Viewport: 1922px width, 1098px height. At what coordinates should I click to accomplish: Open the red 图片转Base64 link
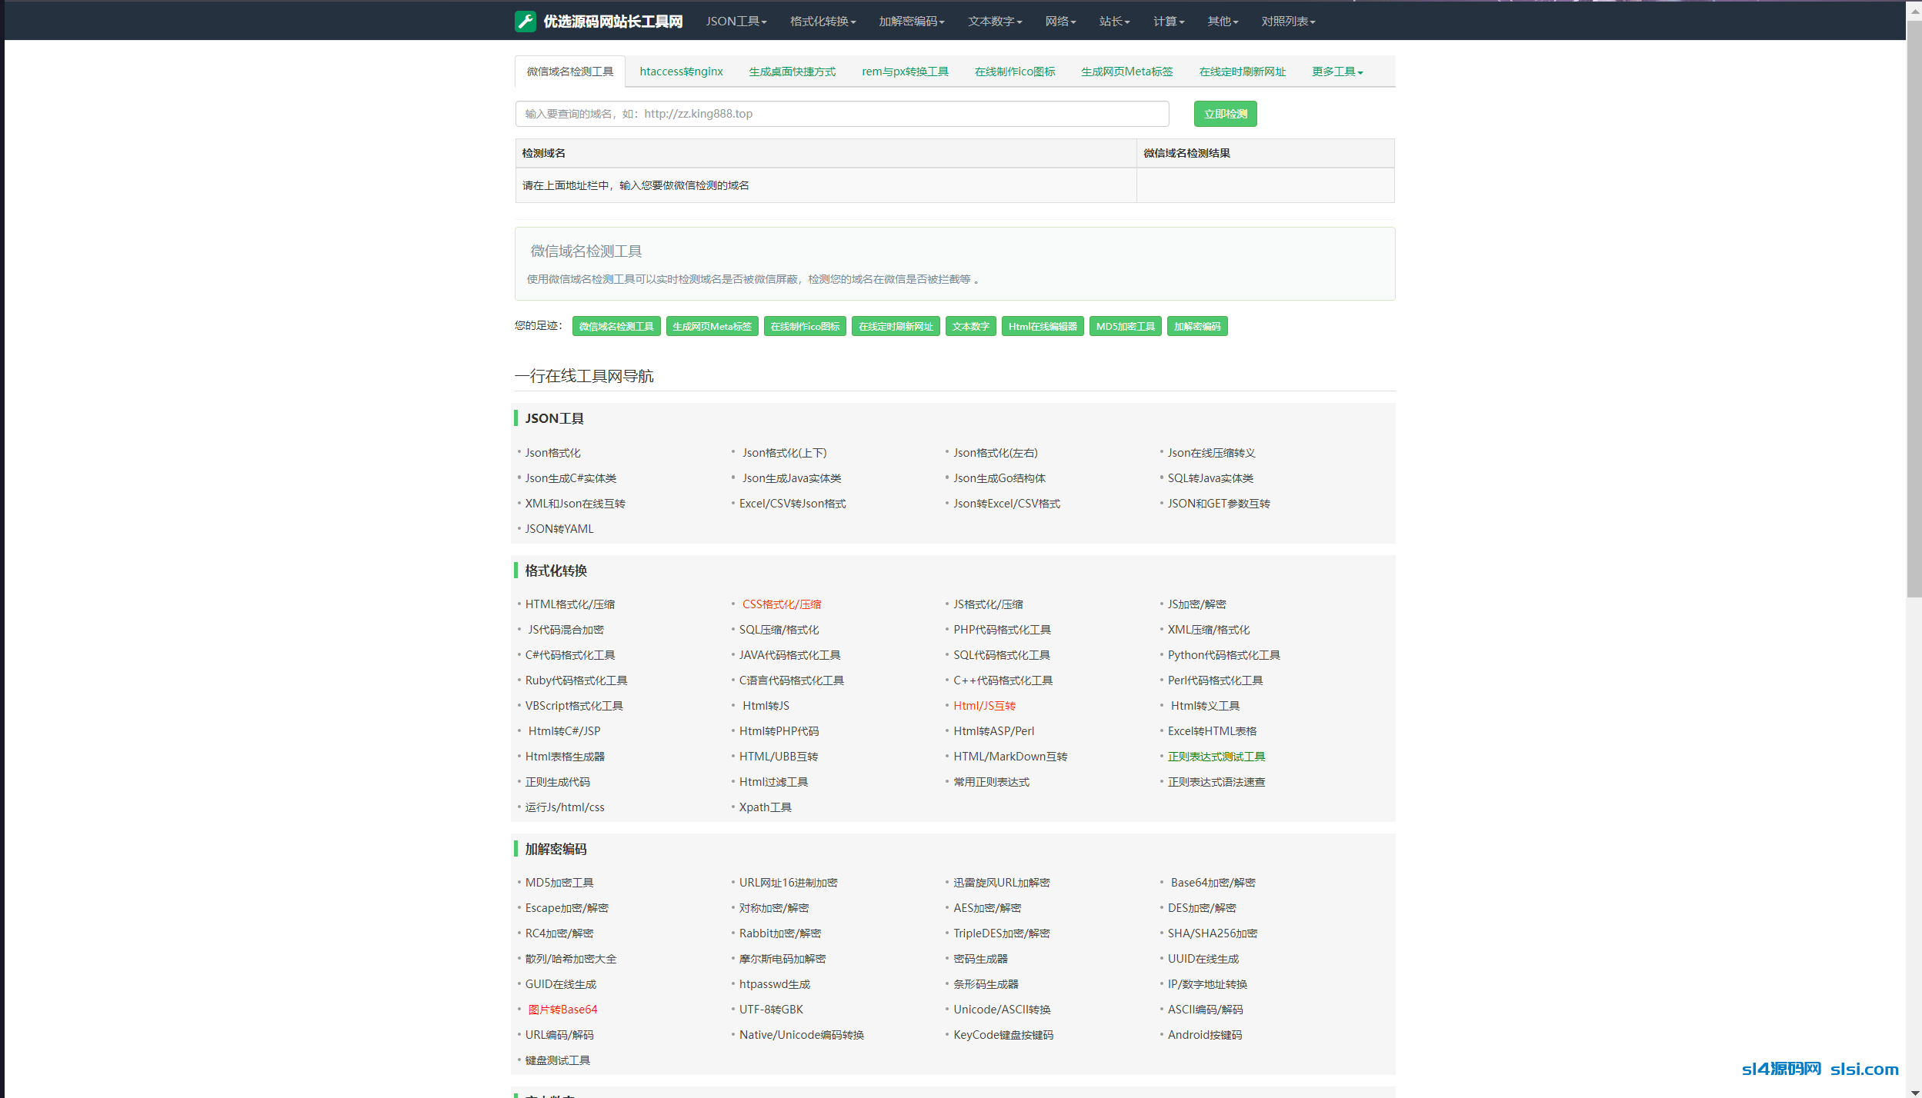pos(562,1010)
